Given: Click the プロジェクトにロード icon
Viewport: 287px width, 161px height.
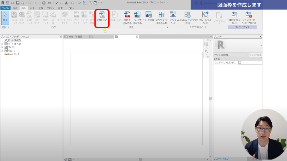Looking at the screenshot, I should click(x=234, y=15).
